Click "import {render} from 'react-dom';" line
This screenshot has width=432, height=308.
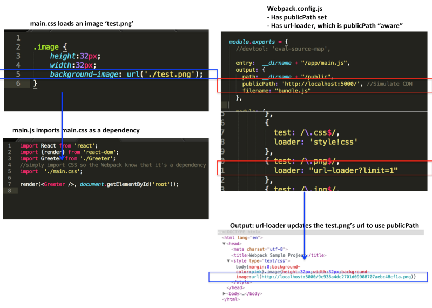point(69,152)
